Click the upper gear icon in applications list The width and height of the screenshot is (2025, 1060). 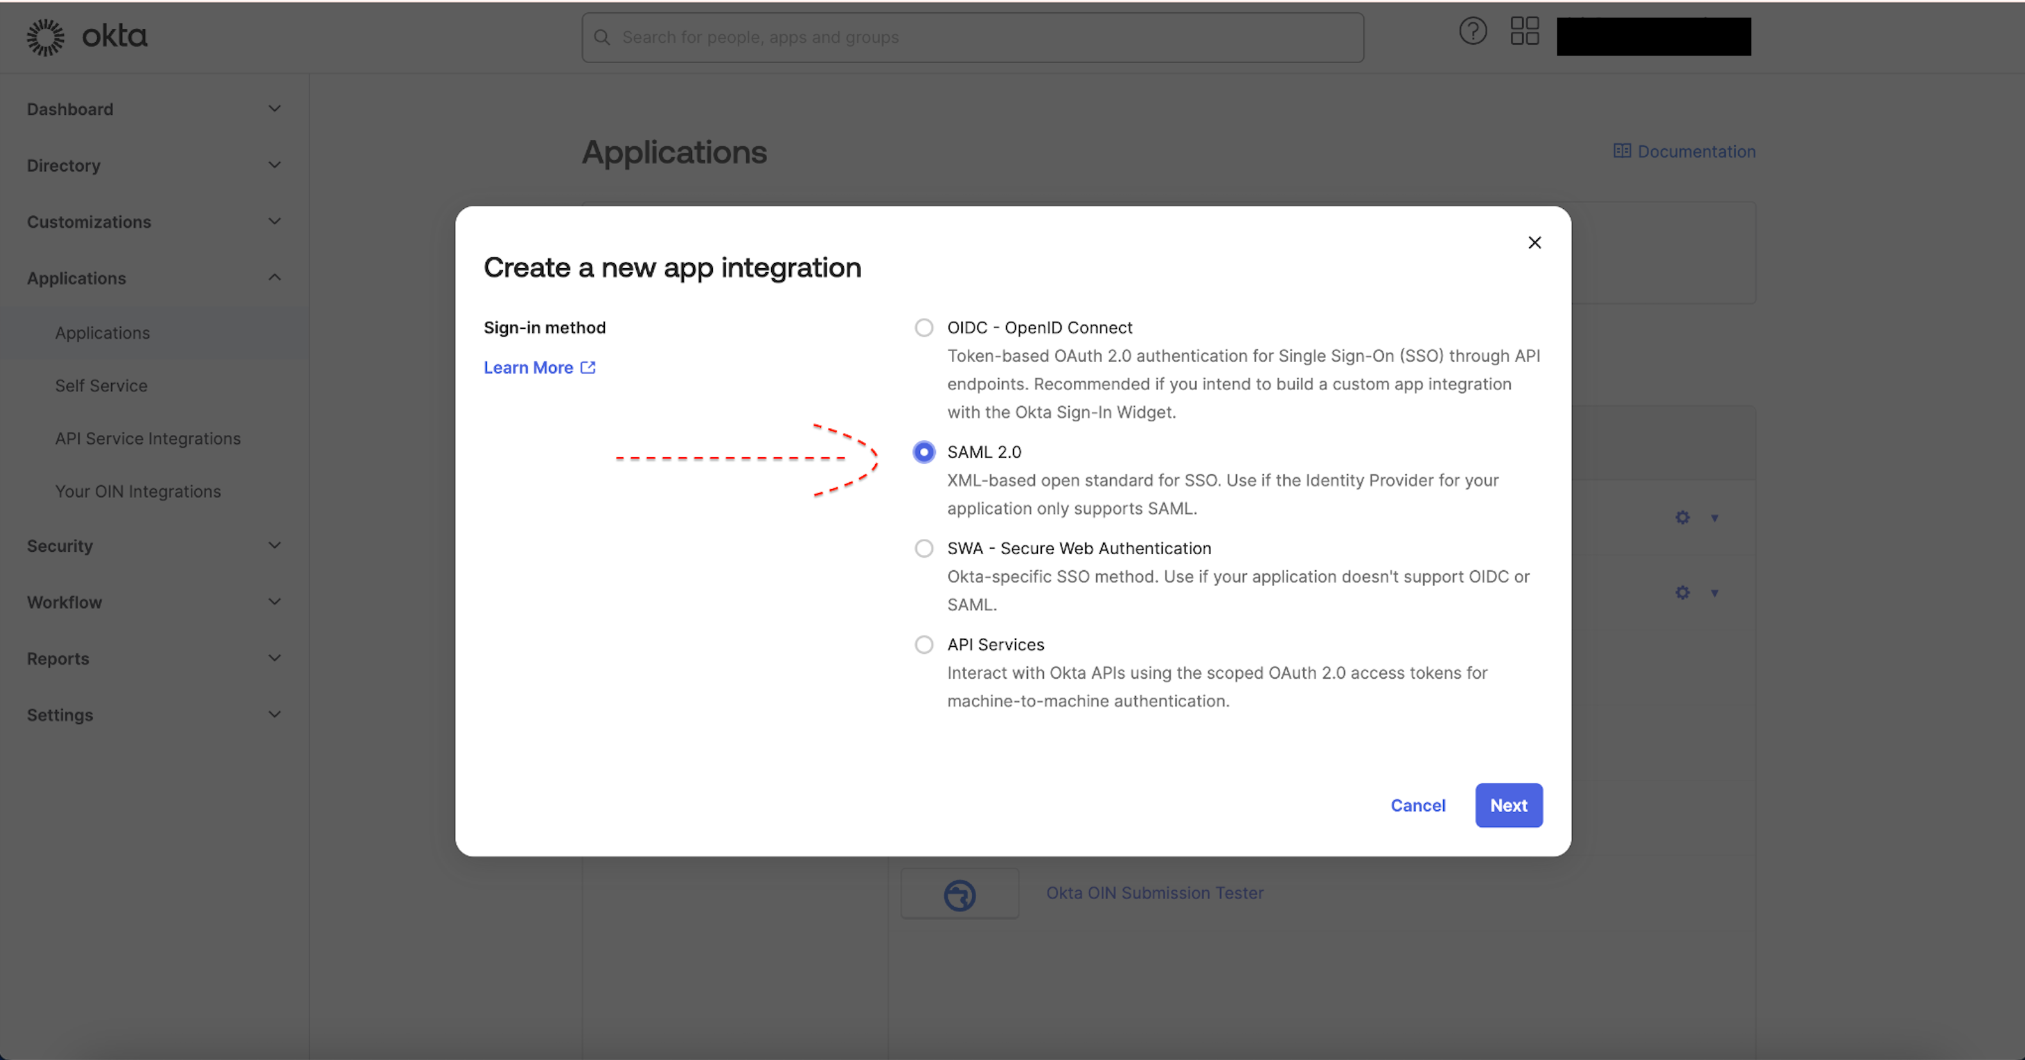pyautogui.click(x=1682, y=518)
